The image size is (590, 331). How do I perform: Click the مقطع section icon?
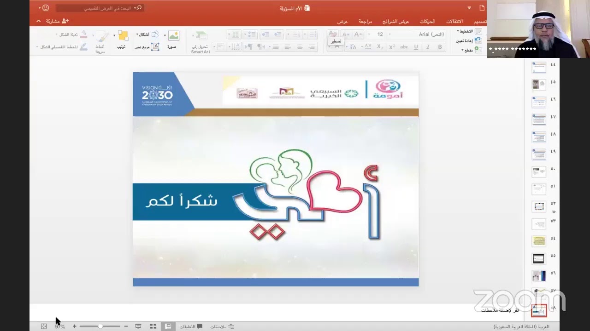pos(478,50)
